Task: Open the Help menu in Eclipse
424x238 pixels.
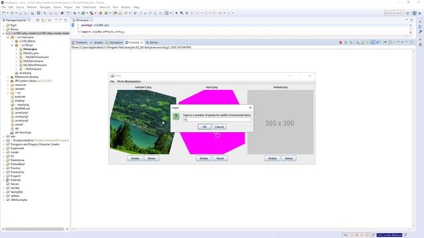Action: click(136, 7)
